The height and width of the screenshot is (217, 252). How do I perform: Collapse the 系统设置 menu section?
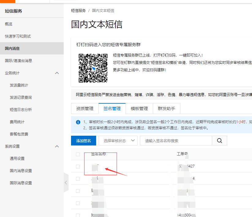tap(57, 146)
